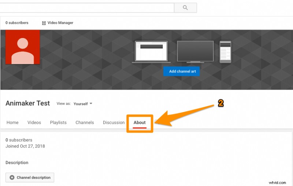Click the TV screen preview icon
The width and height of the screenshot is (293, 186).
(195, 52)
